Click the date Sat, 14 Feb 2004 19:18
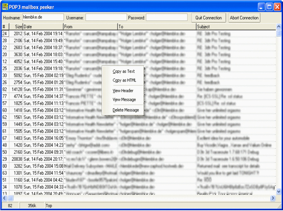 pyautogui.click(x=43, y=68)
